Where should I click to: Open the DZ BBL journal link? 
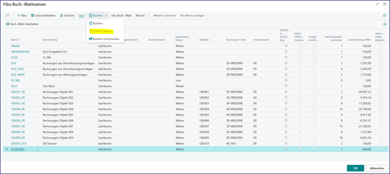[16, 80]
